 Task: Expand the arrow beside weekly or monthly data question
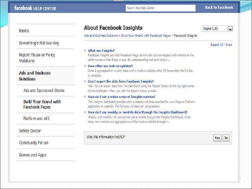[85, 112]
